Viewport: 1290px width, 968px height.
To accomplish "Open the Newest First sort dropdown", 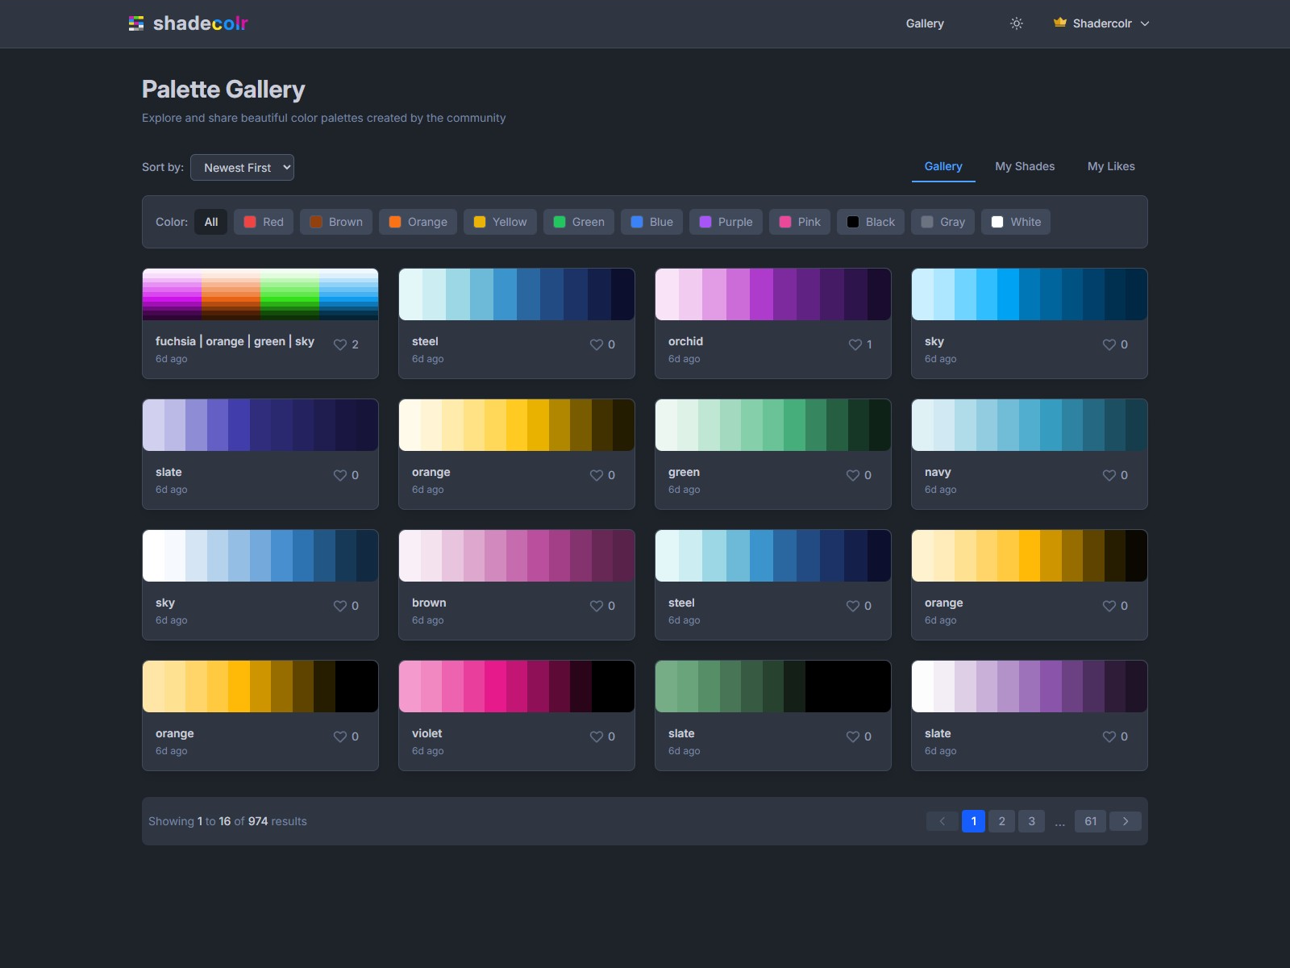I will point(242,167).
